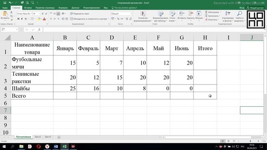
Task: Open the Файл tab
Action: (5, 8)
